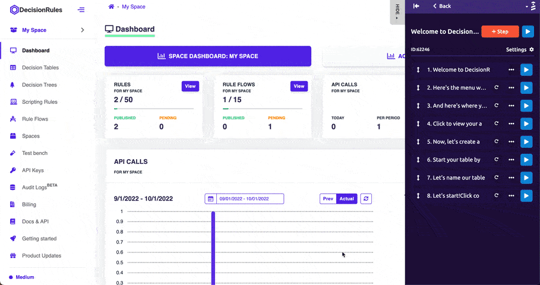Image resolution: width=540 pixels, height=285 pixels.
Task: Open more options for step 6
Action: [511, 160]
